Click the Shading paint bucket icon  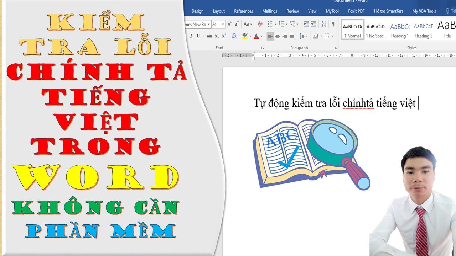316,36
